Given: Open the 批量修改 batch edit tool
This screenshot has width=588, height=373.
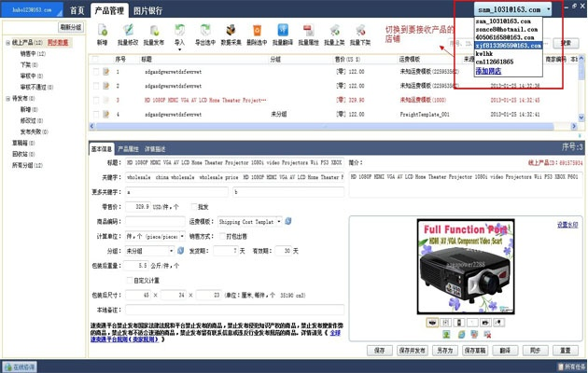Looking at the screenshot, I should (128, 30).
